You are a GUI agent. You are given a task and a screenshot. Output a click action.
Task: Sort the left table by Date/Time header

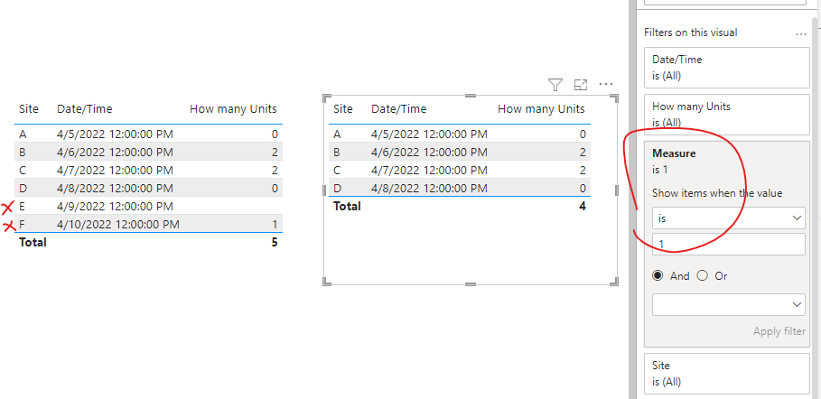click(84, 109)
